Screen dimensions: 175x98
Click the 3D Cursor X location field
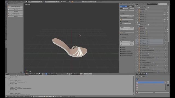[127, 41]
